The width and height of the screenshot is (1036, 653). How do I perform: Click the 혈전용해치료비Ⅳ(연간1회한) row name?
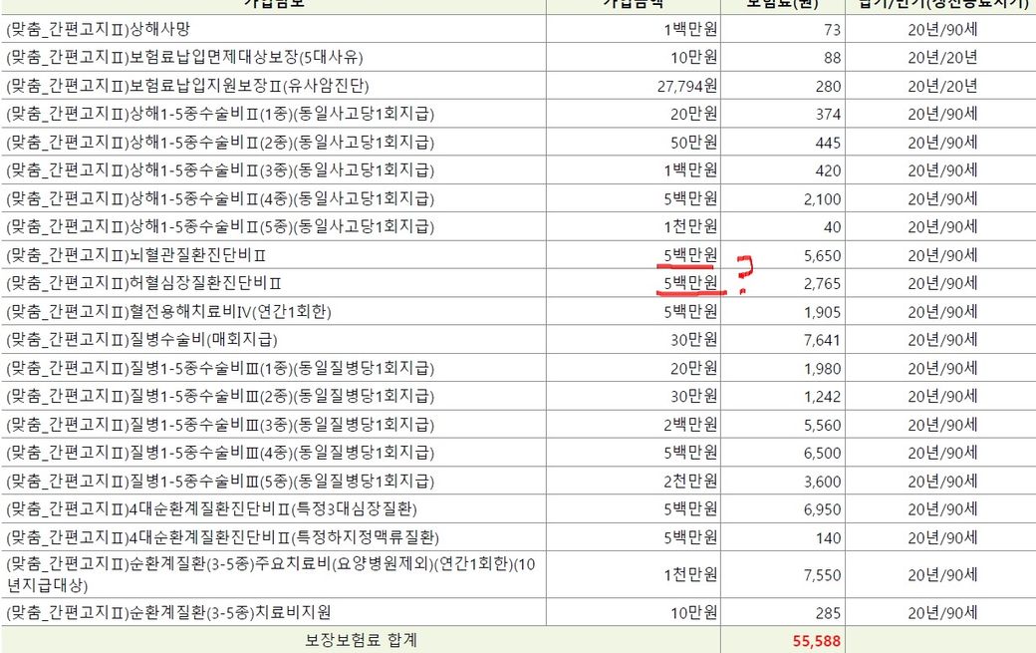[168, 312]
